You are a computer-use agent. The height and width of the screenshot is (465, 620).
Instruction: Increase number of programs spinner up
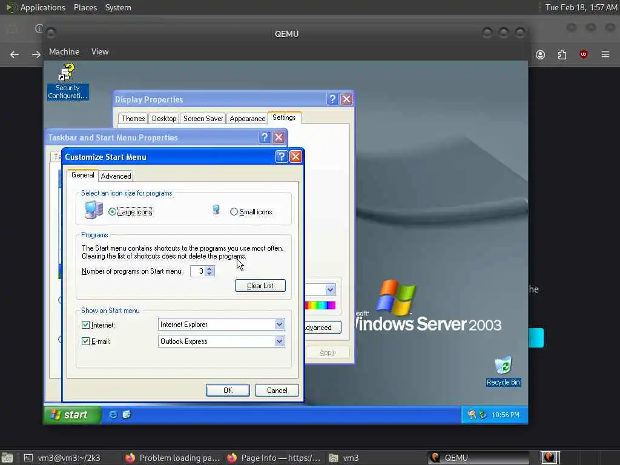click(209, 268)
